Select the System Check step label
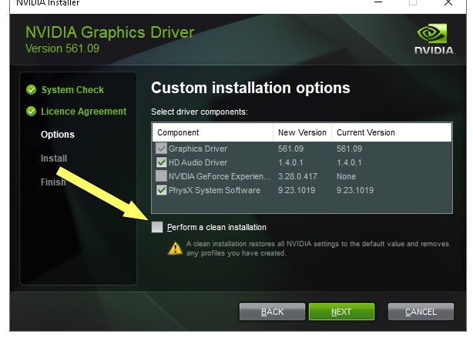473x344 pixels. [x=72, y=90]
